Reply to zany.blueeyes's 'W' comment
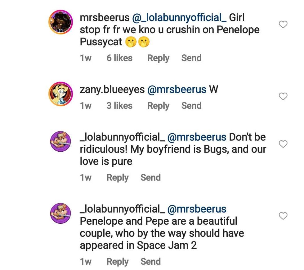304x270 pixels. pos(158,106)
